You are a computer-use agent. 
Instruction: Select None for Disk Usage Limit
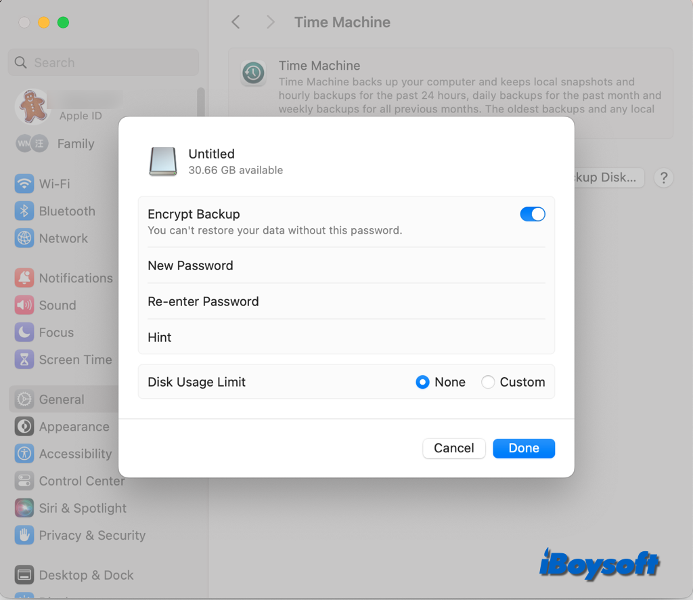click(423, 383)
